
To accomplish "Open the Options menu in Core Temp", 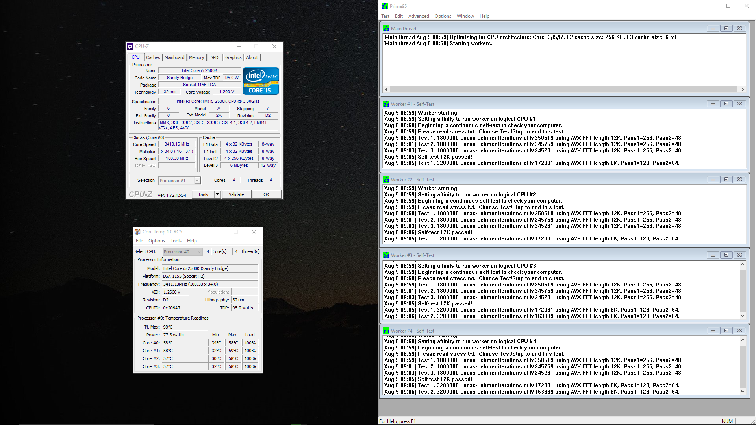I will (156, 241).
